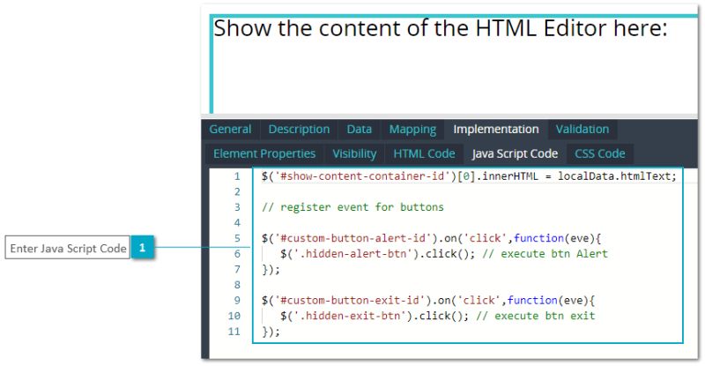Click closing '});' on line 11
The height and width of the screenshot is (366, 705).
click(271, 332)
